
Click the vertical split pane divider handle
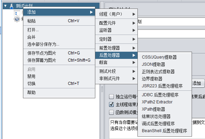coord(102,89)
